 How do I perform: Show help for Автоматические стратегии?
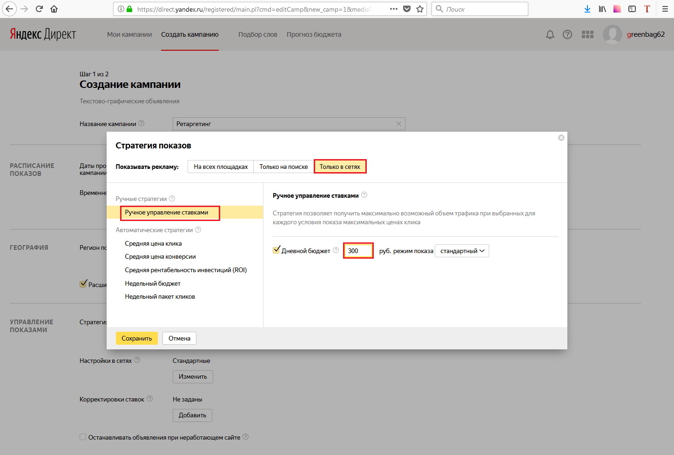coord(198,229)
